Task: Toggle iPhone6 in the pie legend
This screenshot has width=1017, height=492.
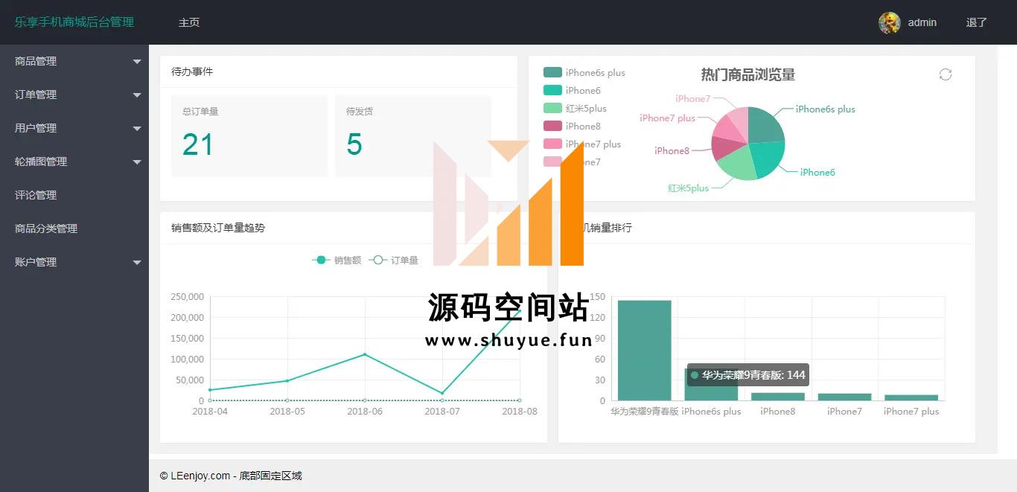Action: click(x=572, y=90)
